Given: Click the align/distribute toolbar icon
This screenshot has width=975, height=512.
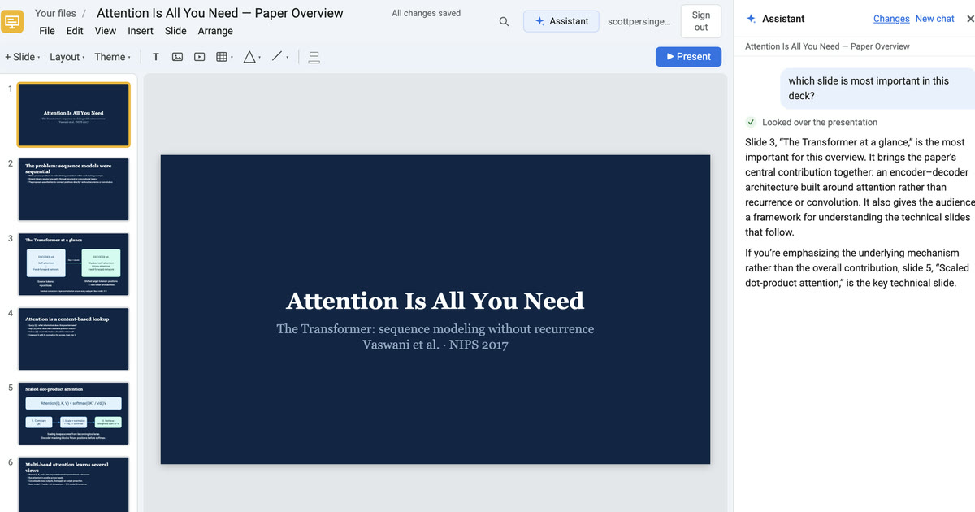Looking at the screenshot, I should [315, 57].
